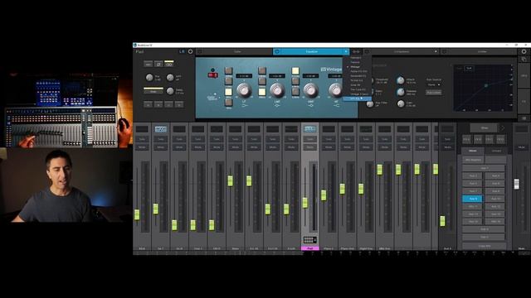Select highlighted bottom EQ menu entry

(357, 99)
